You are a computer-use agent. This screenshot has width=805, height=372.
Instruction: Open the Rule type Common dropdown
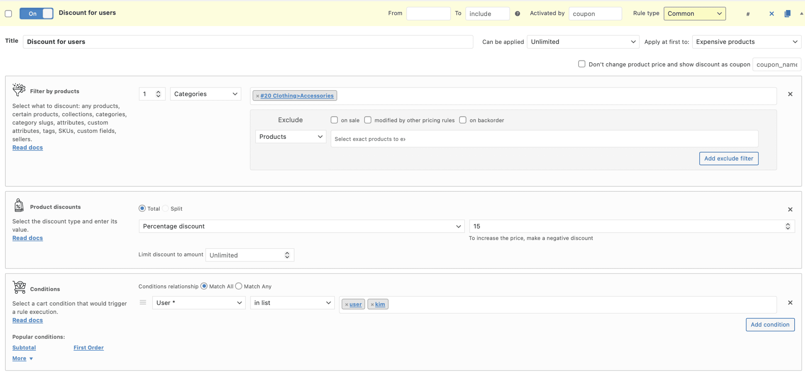(x=694, y=14)
